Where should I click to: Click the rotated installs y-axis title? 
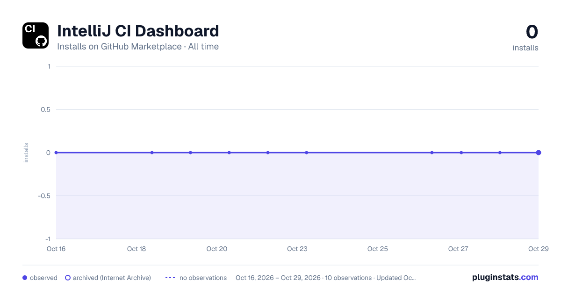[26, 153]
